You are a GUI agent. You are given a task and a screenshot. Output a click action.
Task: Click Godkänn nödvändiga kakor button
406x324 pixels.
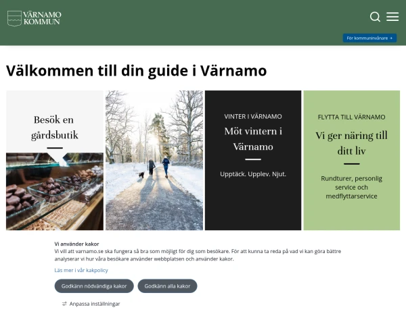point(94,286)
